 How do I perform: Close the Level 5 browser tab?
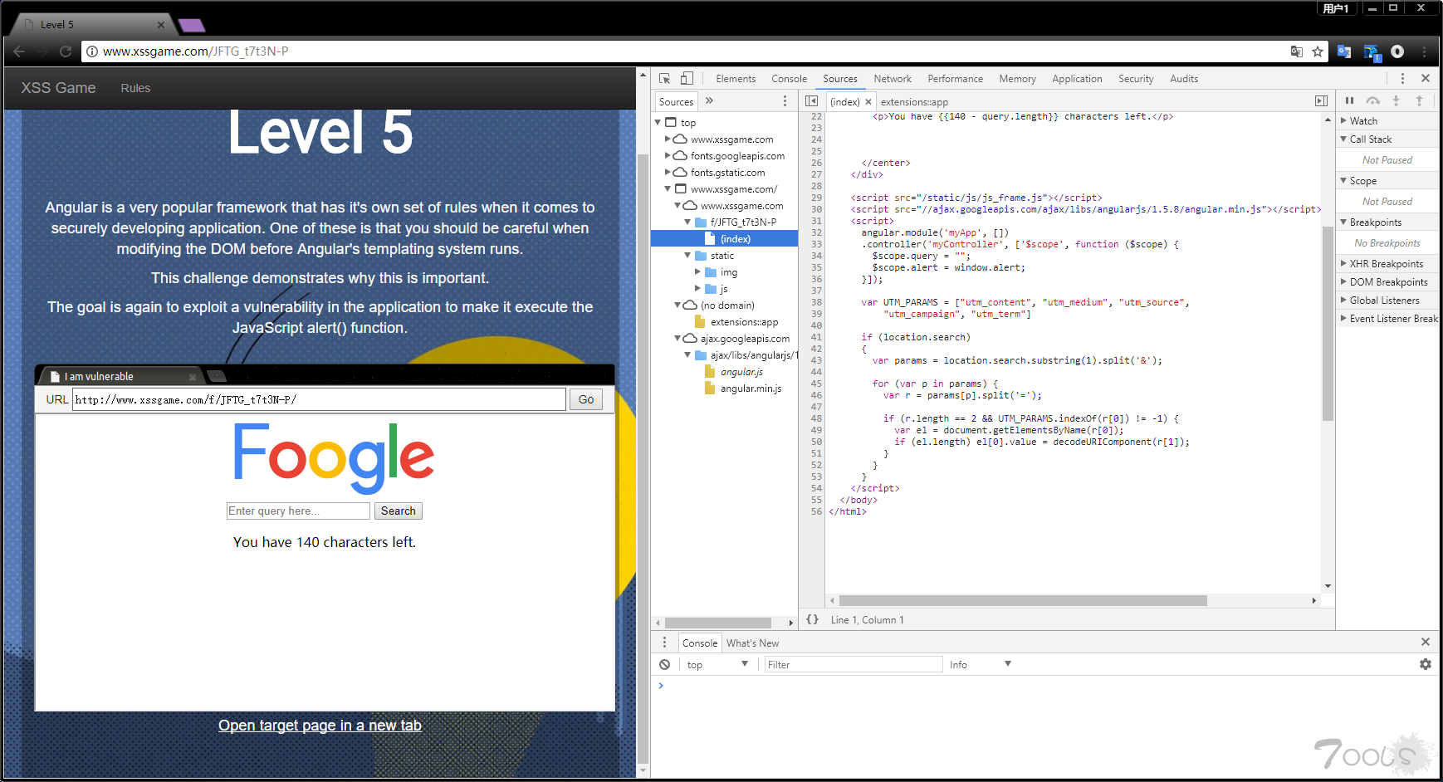pyautogui.click(x=161, y=25)
